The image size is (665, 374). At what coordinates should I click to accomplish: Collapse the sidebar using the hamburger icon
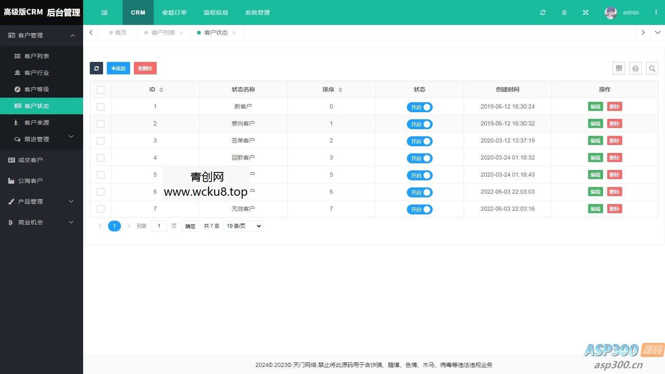104,12
